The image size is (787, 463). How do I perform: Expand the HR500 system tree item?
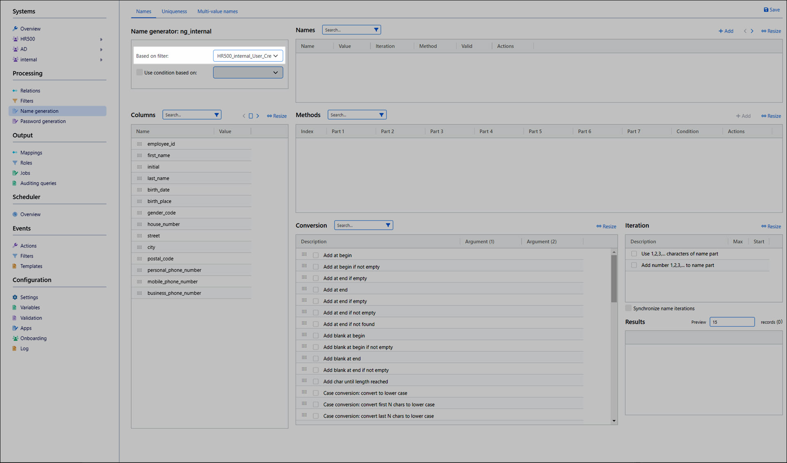click(101, 39)
